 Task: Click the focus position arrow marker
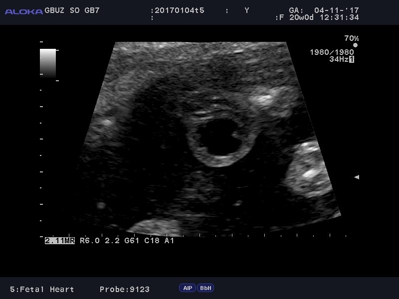pyautogui.click(x=357, y=177)
